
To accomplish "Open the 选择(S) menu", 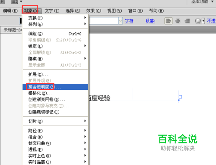I will point(73,11).
